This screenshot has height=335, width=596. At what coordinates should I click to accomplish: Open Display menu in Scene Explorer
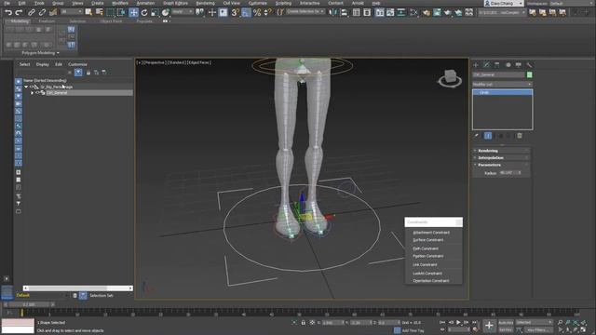coord(42,64)
